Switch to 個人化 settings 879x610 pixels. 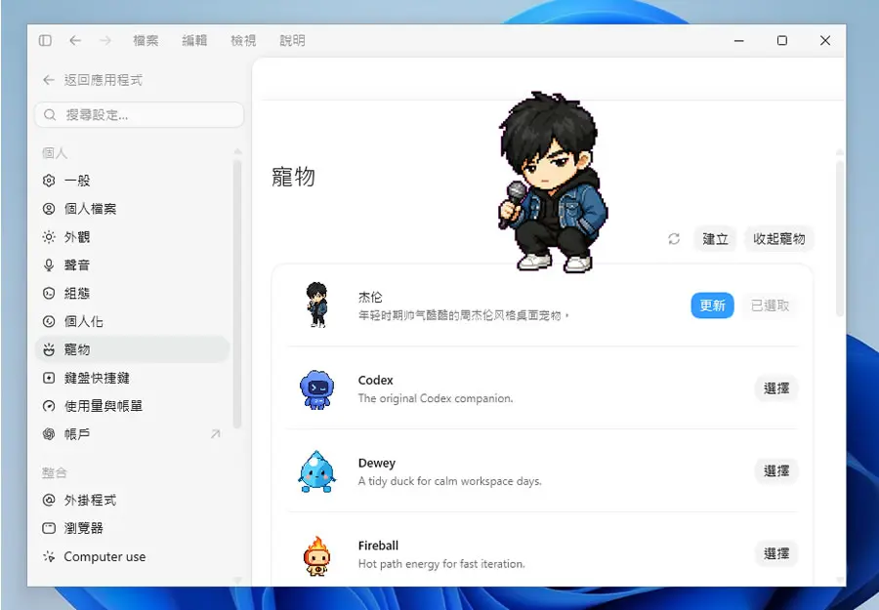(132, 321)
